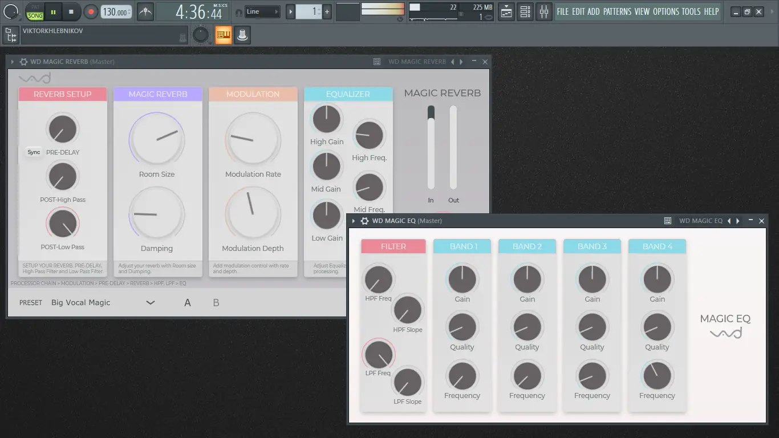Click the pattern number field showing 1
The width and height of the screenshot is (779, 438).
tap(309, 11)
